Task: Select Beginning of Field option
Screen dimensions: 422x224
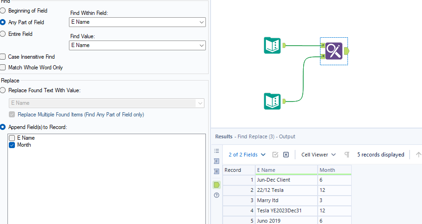Action: point(3,11)
